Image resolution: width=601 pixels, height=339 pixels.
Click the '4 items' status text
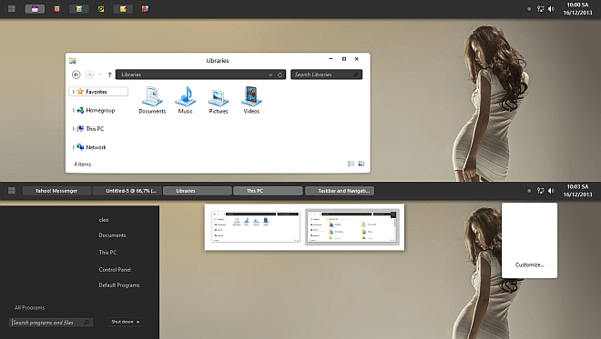tap(82, 165)
